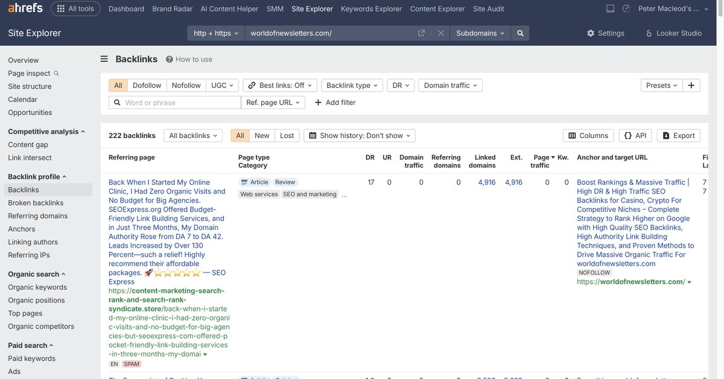The image size is (724, 379).
Task: Open the http + https protocol dropdown
Action: point(215,33)
